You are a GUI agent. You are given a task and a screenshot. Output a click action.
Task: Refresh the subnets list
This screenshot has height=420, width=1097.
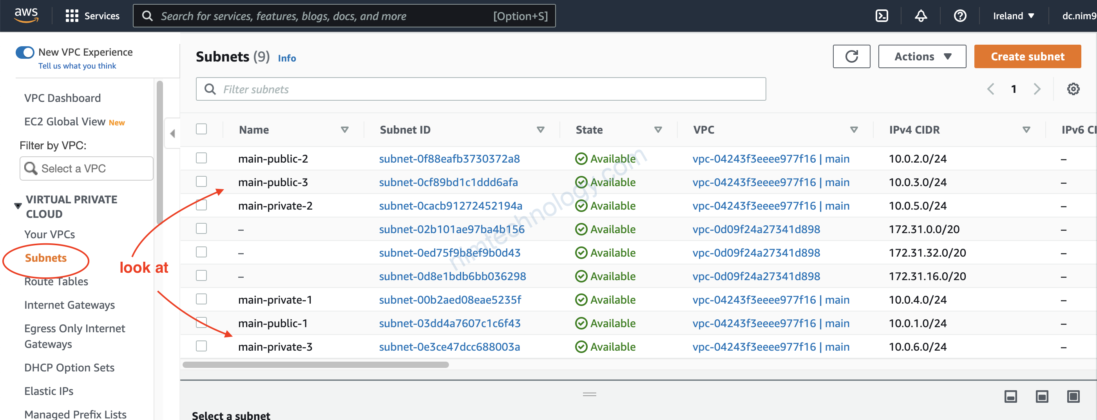tap(851, 56)
